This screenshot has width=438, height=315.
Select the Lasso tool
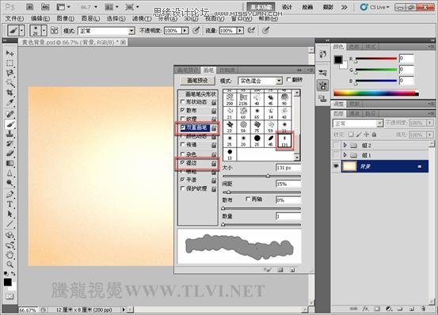coord(10,73)
